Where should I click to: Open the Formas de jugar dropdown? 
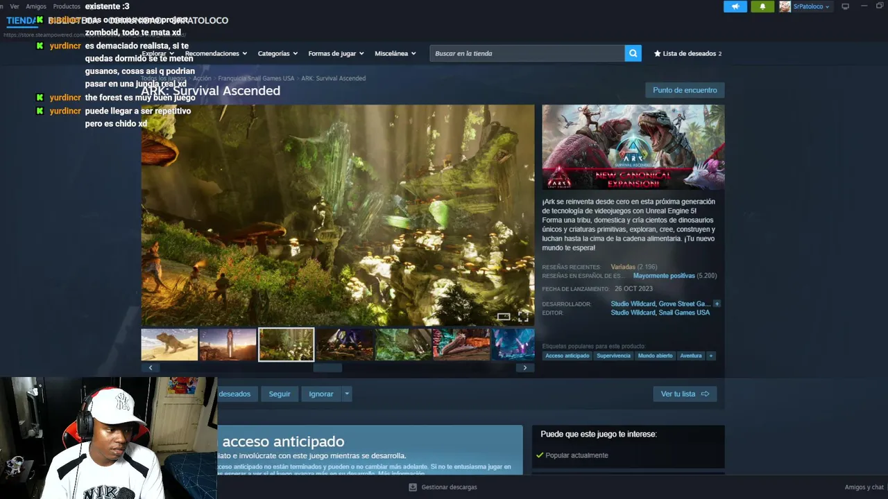tap(336, 53)
